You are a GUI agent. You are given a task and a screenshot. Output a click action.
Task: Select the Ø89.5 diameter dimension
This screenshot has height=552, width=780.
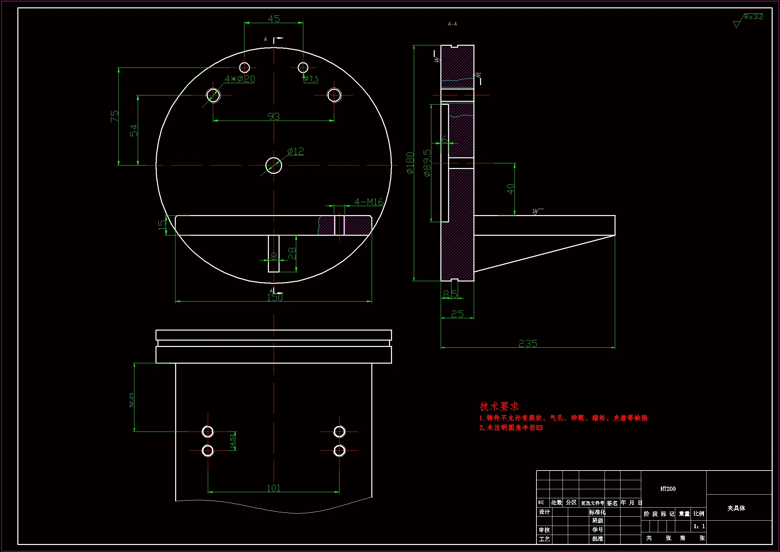click(x=427, y=163)
